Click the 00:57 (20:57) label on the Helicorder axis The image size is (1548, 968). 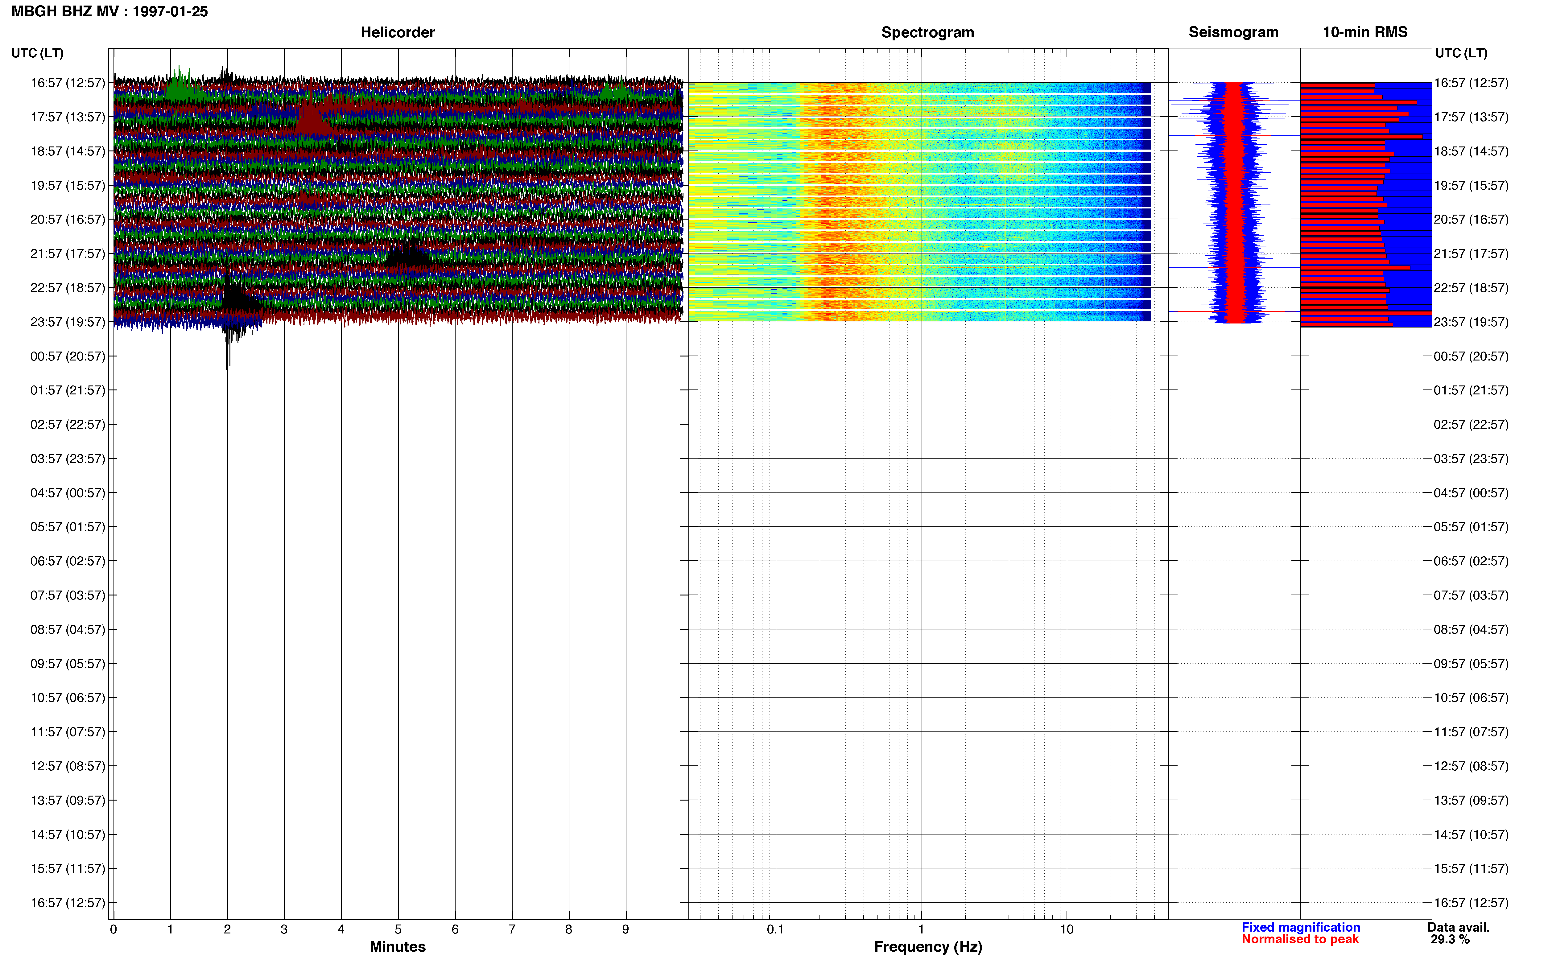pos(68,356)
